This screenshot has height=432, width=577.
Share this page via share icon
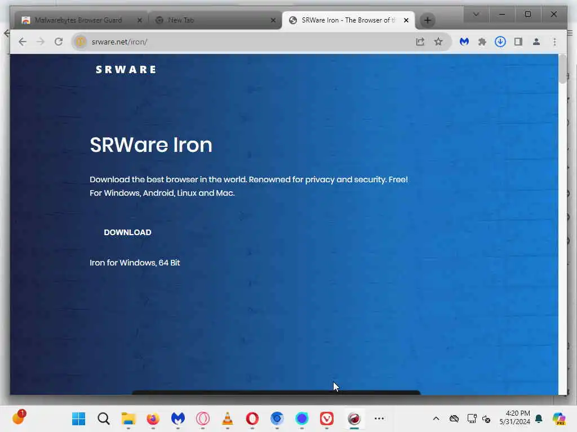point(420,42)
